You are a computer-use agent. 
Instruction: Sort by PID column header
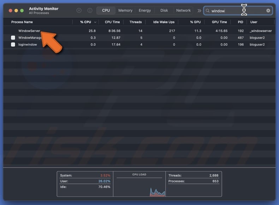click(241, 22)
